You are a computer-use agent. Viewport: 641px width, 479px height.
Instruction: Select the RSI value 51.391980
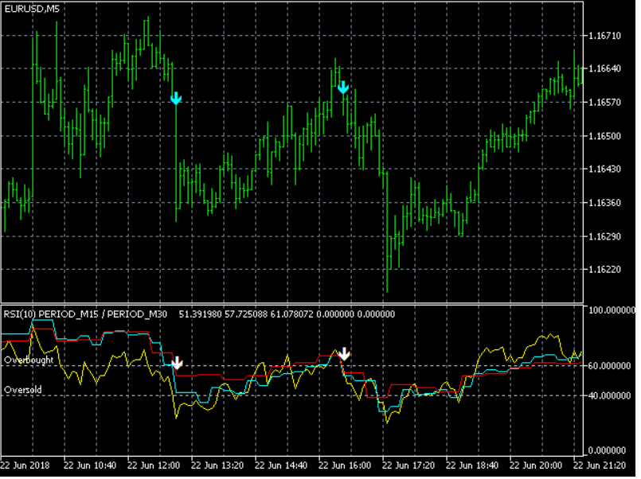point(201,314)
